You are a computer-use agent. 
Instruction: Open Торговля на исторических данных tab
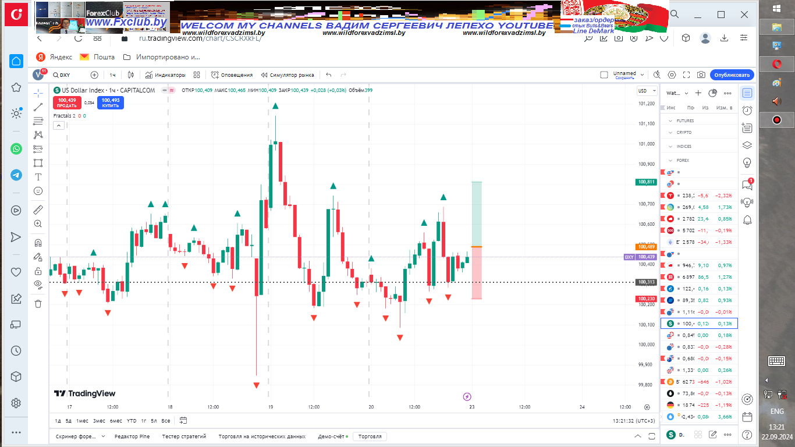click(262, 436)
